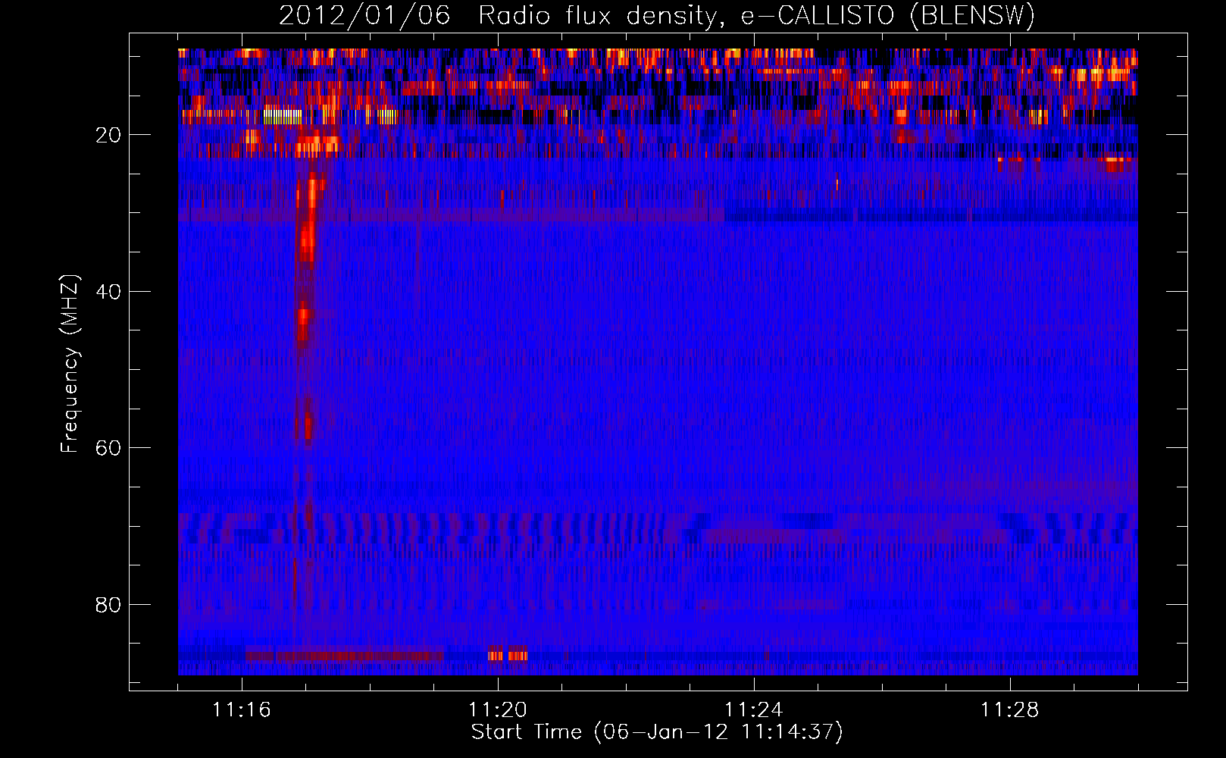This screenshot has height=758, width=1226.
Task: Click the '60' frequency tick label
Action: tap(108, 448)
